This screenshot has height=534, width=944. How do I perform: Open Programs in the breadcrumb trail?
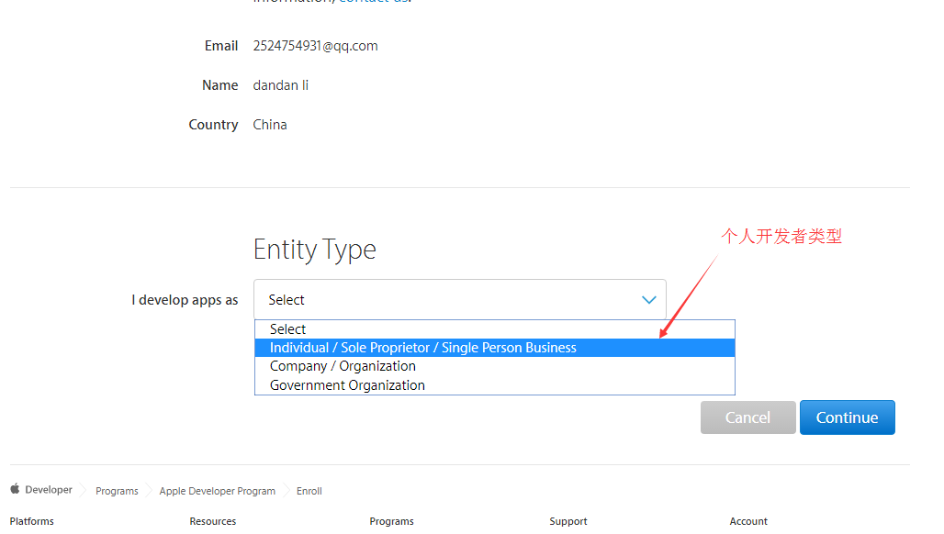(x=117, y=491)
